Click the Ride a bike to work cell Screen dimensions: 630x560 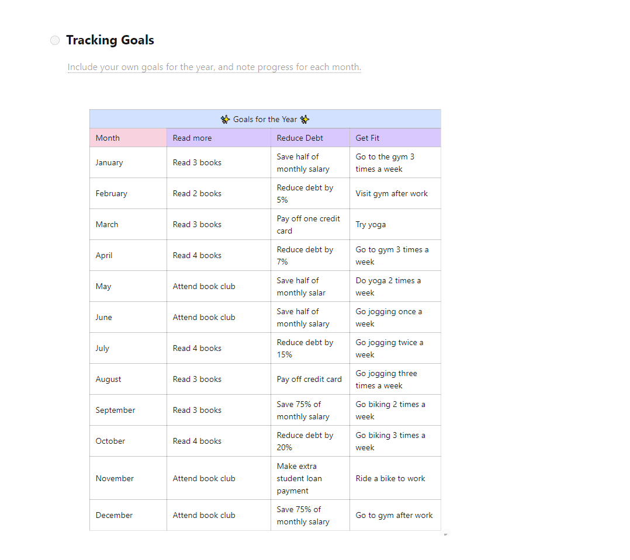(395, 478)
